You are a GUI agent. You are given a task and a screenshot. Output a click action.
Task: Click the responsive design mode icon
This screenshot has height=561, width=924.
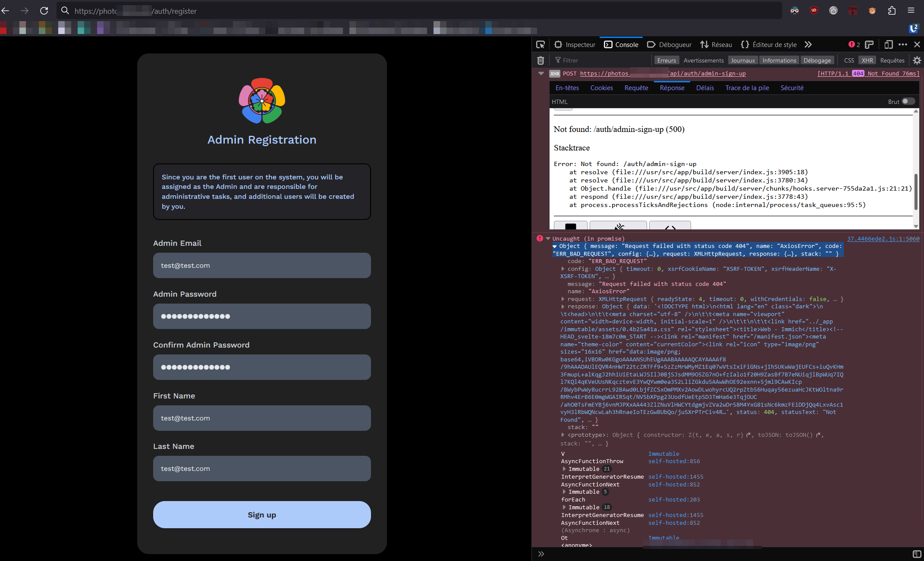888,44
